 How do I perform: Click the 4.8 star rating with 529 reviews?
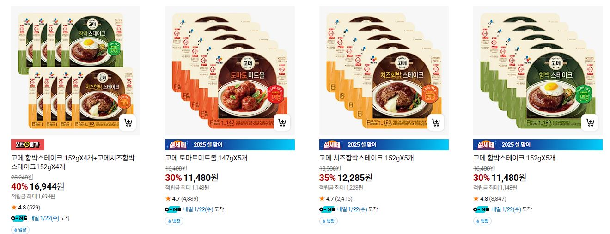26,207
